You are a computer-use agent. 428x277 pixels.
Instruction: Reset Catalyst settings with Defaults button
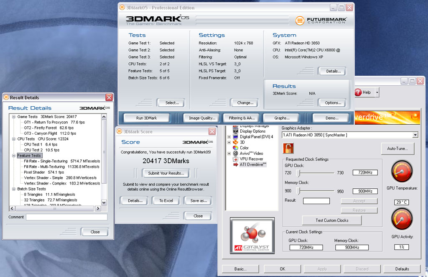pyautogui.click(x=402, y=269)
